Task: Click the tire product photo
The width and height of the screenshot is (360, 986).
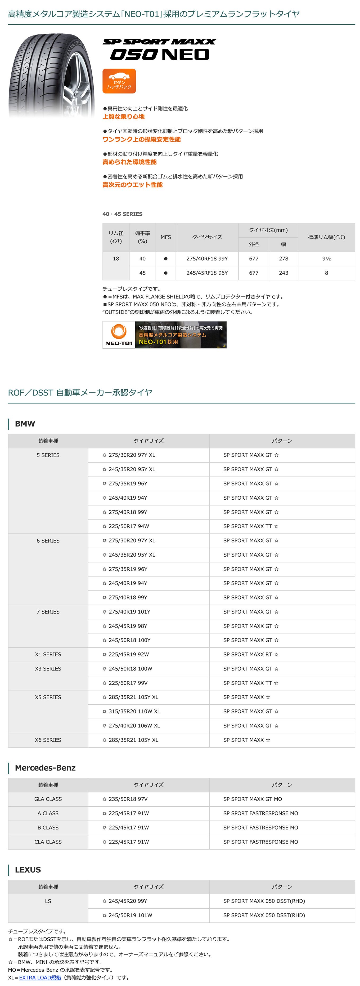Action: (52, 75)
